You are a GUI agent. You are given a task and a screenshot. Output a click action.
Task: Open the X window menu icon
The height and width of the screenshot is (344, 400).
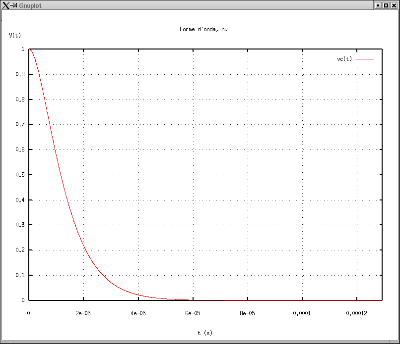pyautogui.click(x=5, y=5)
